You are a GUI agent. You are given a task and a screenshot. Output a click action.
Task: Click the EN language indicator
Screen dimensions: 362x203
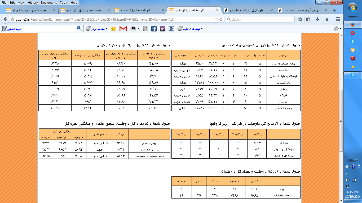347,167
